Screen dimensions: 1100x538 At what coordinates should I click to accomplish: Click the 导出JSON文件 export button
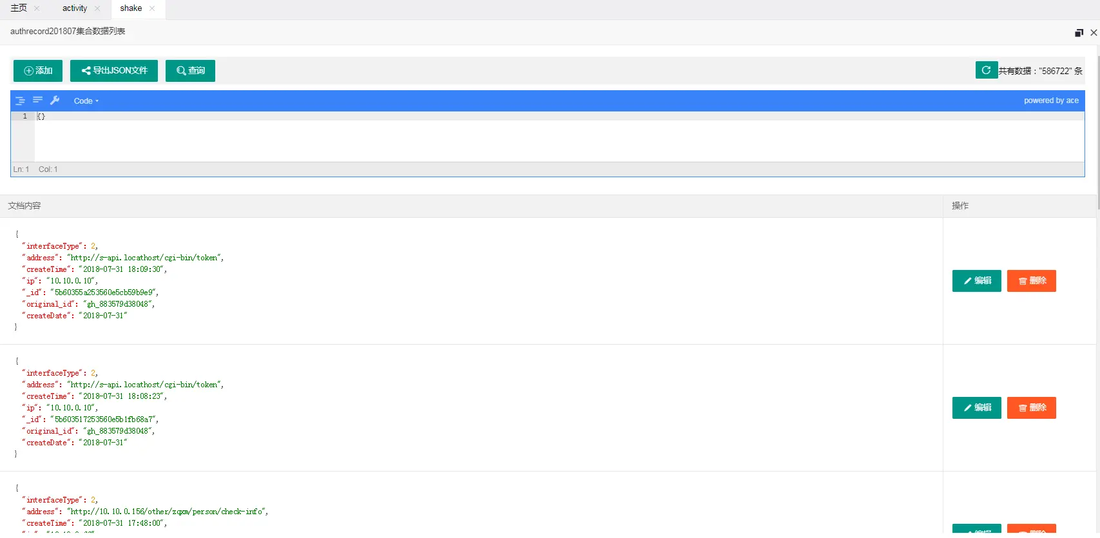pos(114,71)
